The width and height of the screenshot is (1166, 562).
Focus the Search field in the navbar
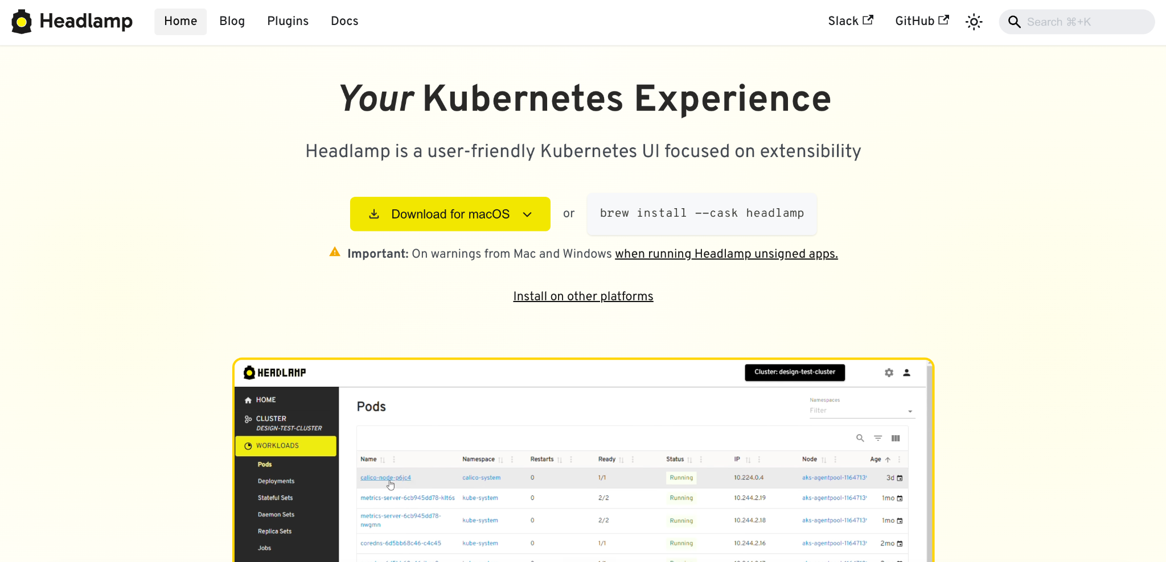[1077, 22]
